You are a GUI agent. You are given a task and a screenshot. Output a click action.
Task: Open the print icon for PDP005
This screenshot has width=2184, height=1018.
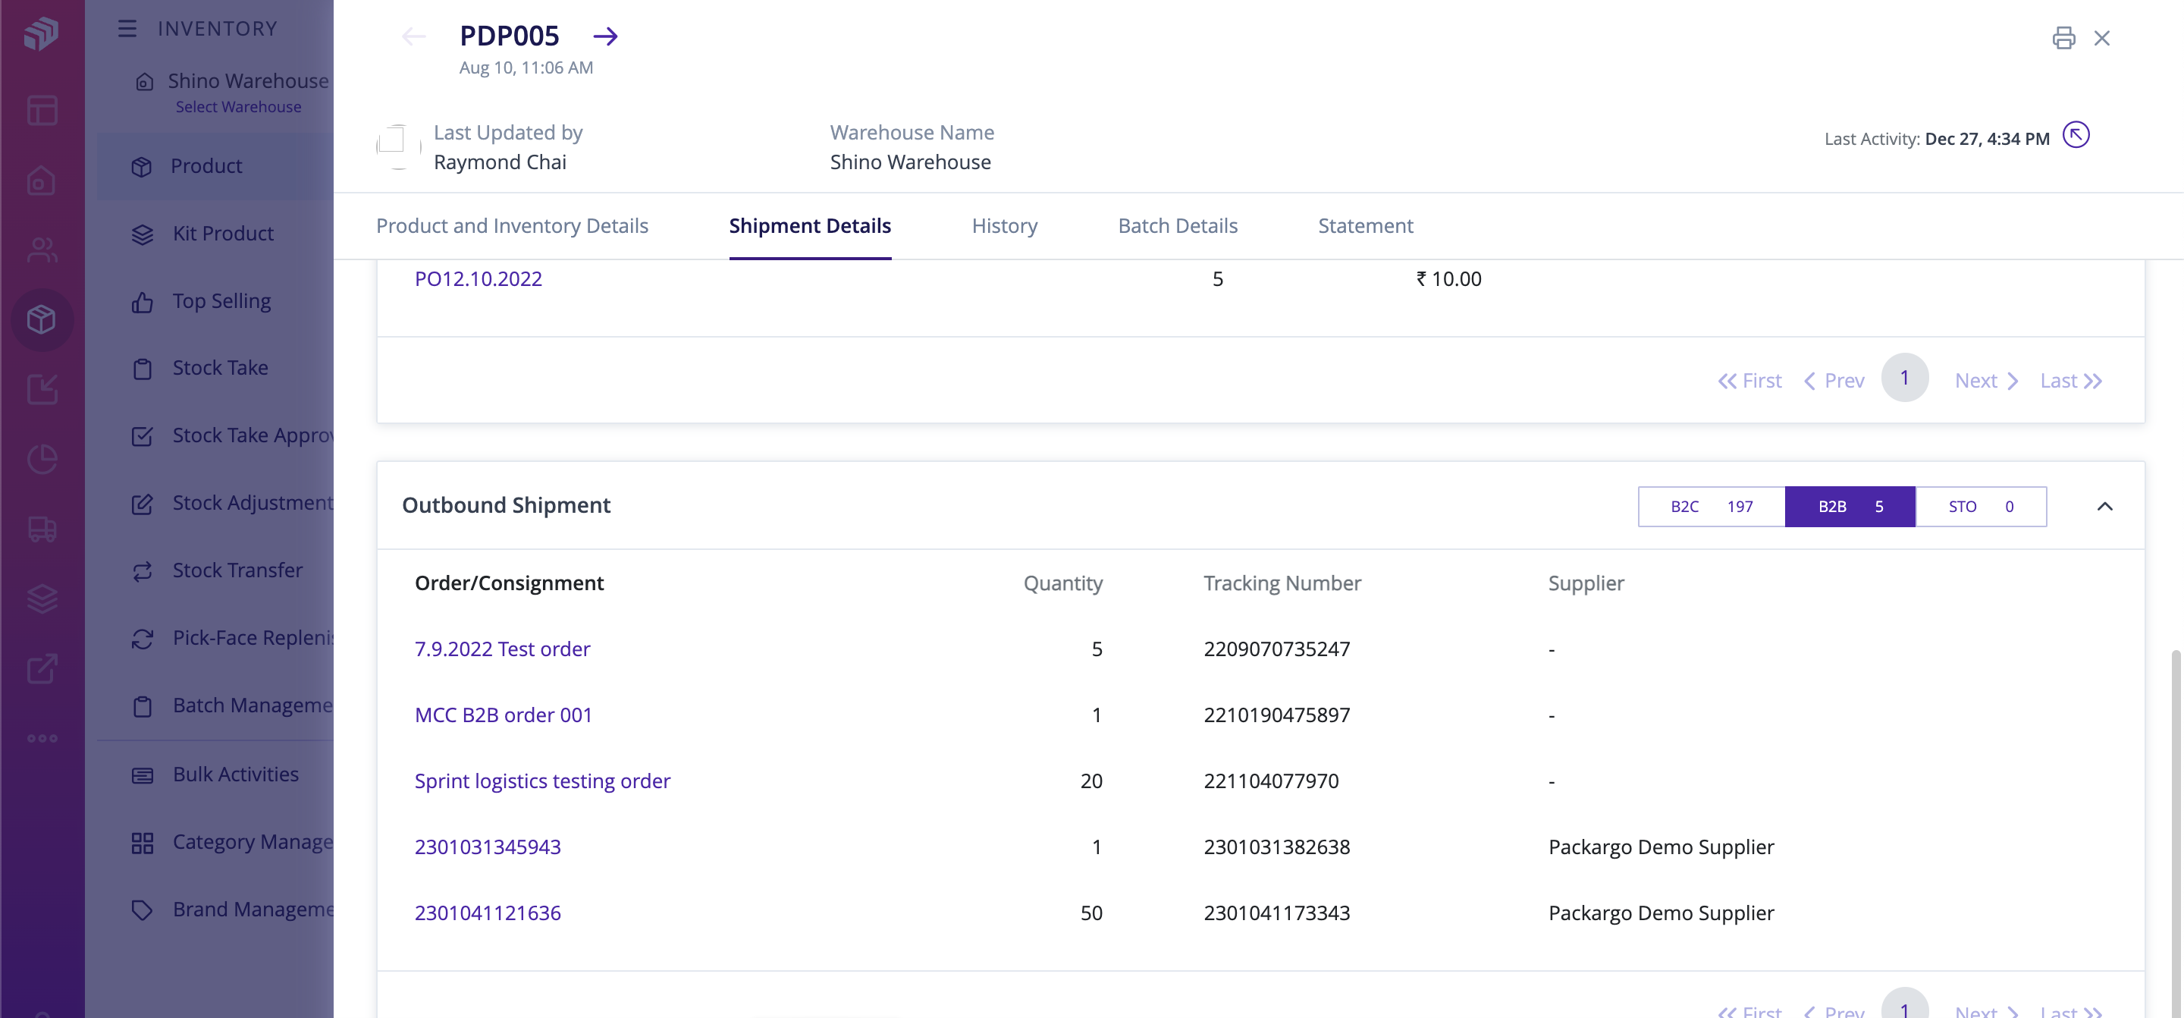pos(2063,37)
